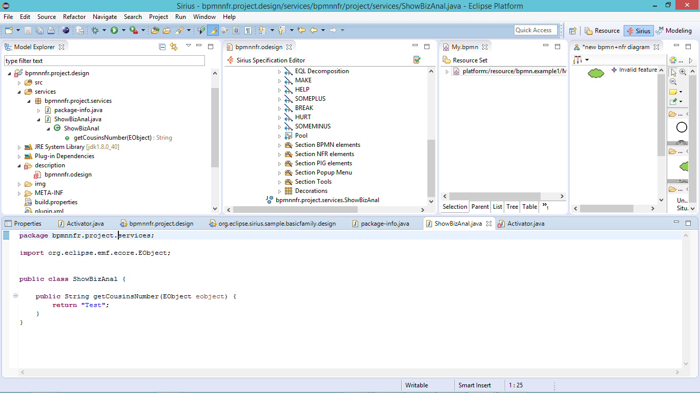Screen dimensions: 700x393
Task: Close the ShowBizAnal.java editor tab
Action: [489, 224]
